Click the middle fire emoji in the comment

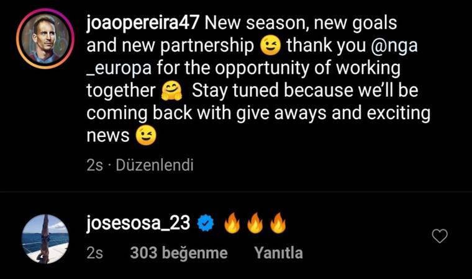point(255,223)
